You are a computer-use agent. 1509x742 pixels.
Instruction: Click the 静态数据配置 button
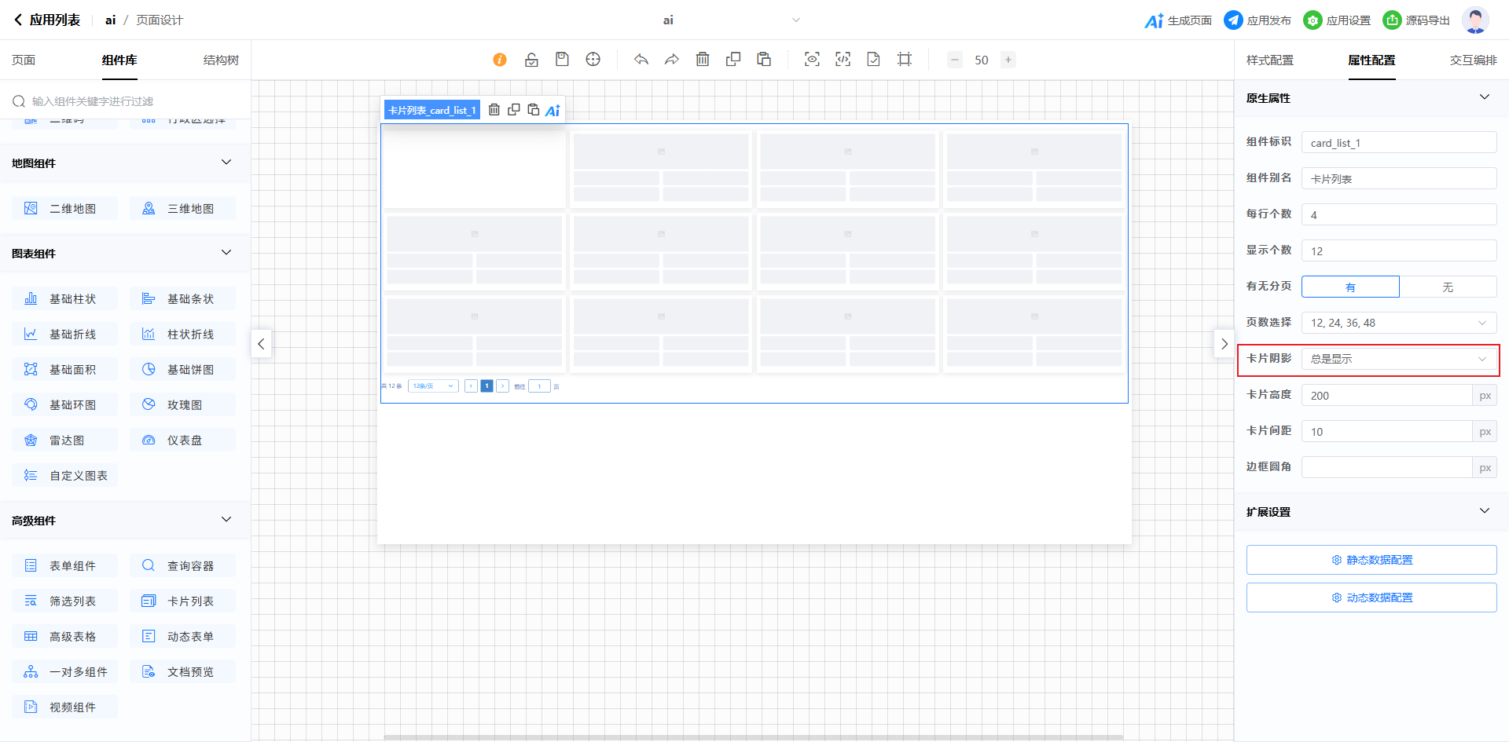(1371, 560)
